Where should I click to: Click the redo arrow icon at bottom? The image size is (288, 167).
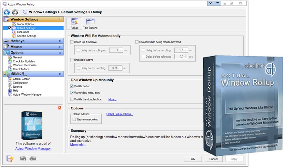33,158
